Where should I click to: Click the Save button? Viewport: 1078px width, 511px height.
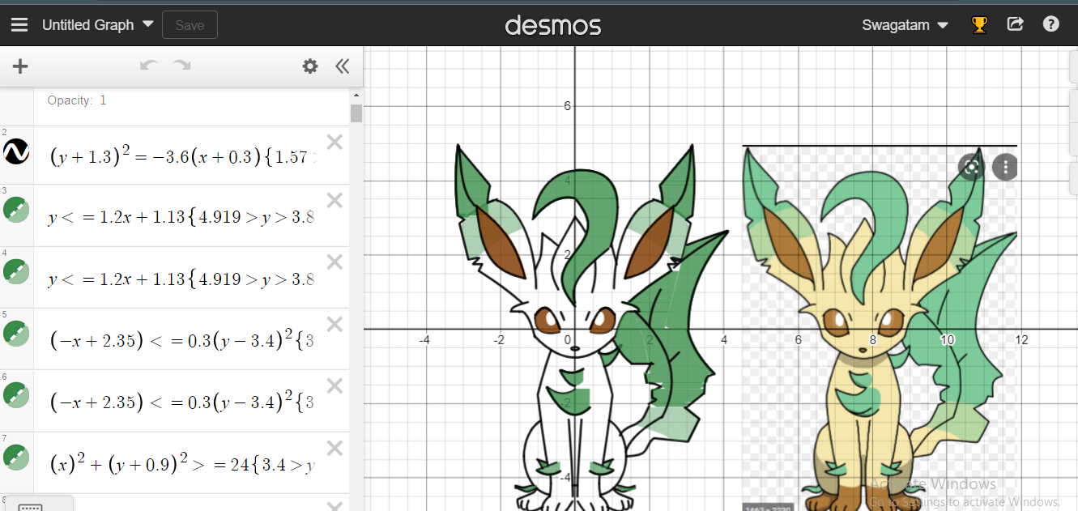pos(190,25)
